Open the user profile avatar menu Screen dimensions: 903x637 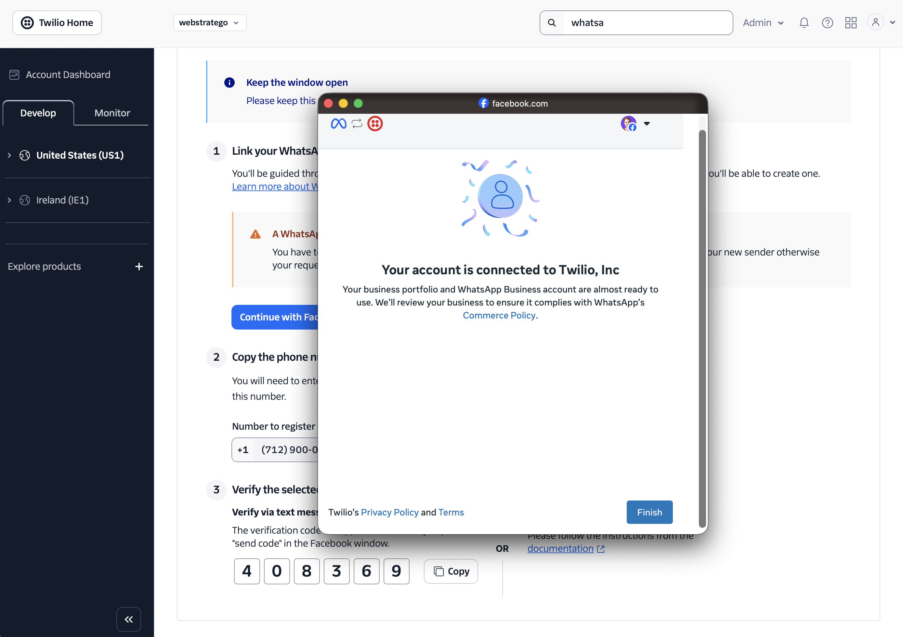(x=875, y=22)
